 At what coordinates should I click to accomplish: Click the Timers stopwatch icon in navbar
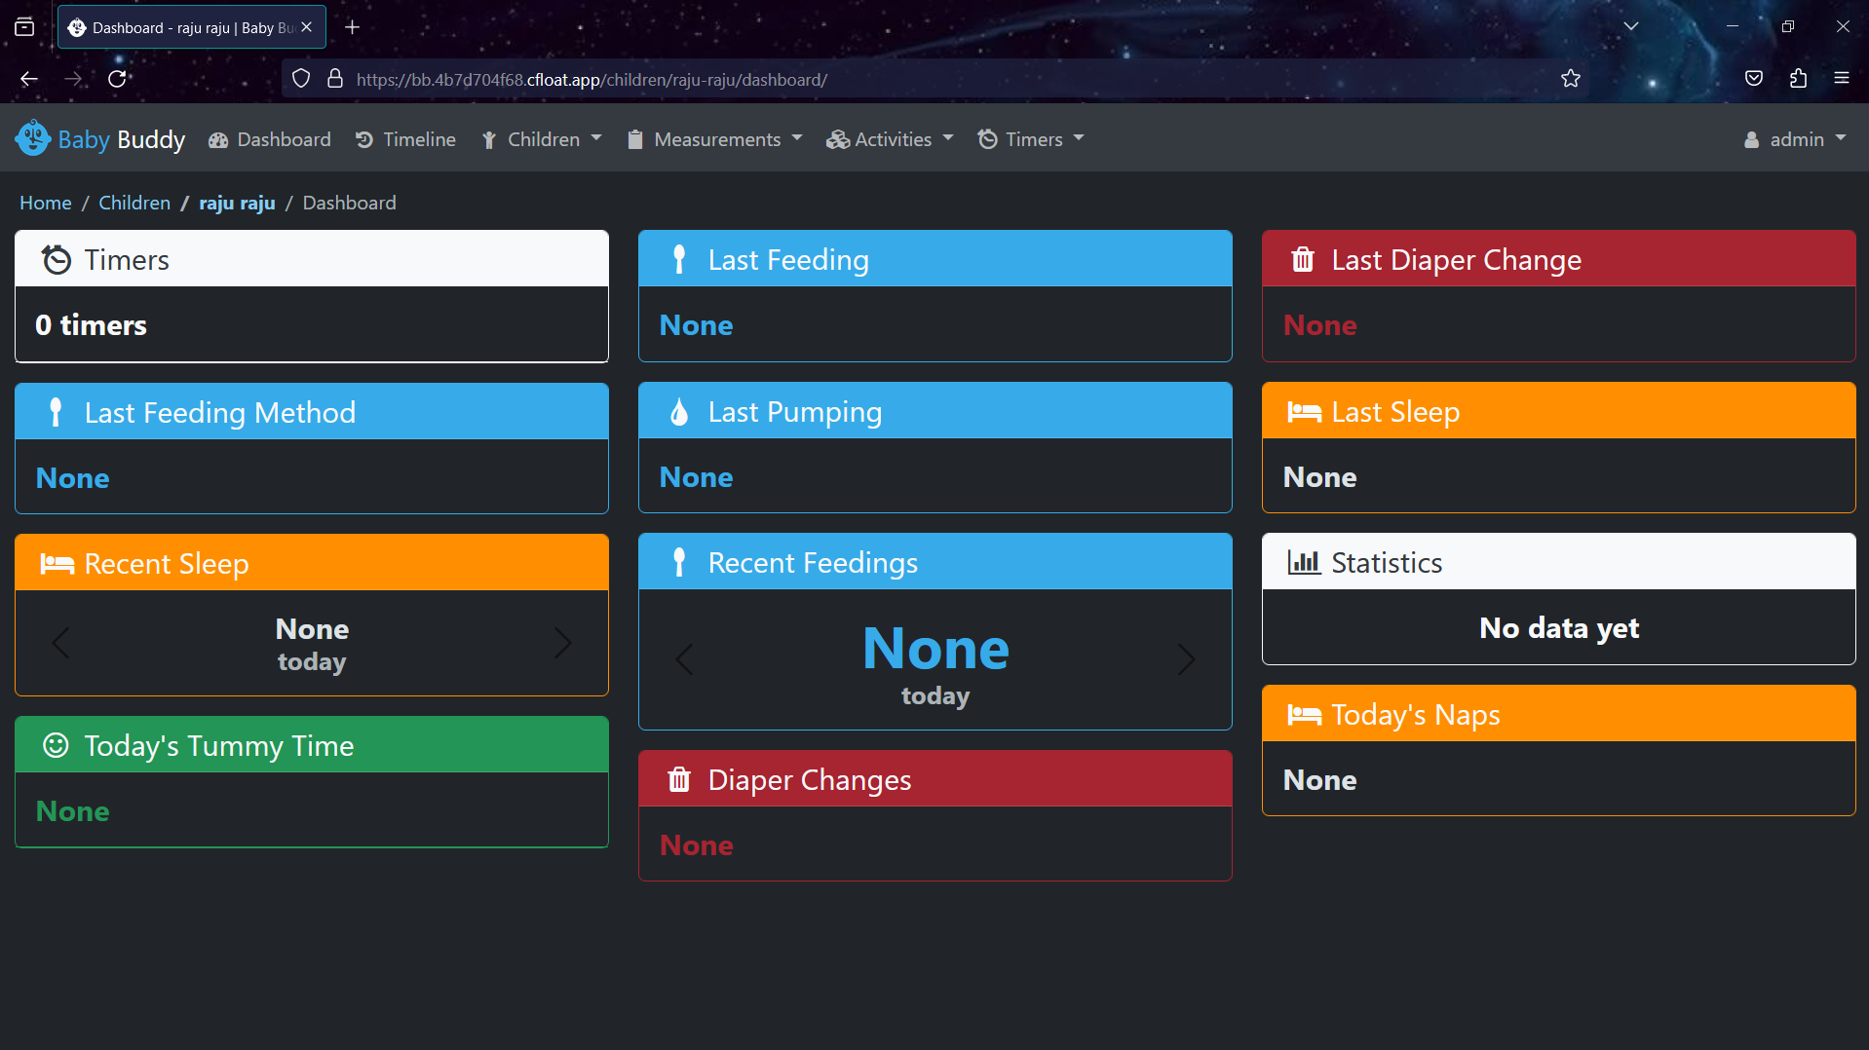(987, 139)
